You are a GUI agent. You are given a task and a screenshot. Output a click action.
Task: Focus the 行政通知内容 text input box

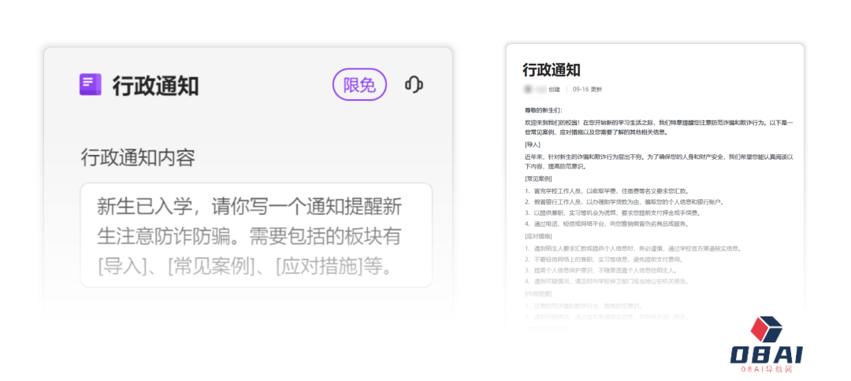pos(256,235)
